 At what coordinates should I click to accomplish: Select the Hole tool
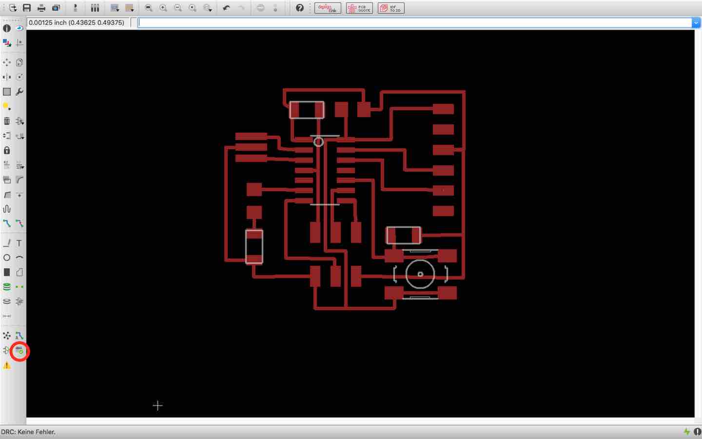pos(7,301)
